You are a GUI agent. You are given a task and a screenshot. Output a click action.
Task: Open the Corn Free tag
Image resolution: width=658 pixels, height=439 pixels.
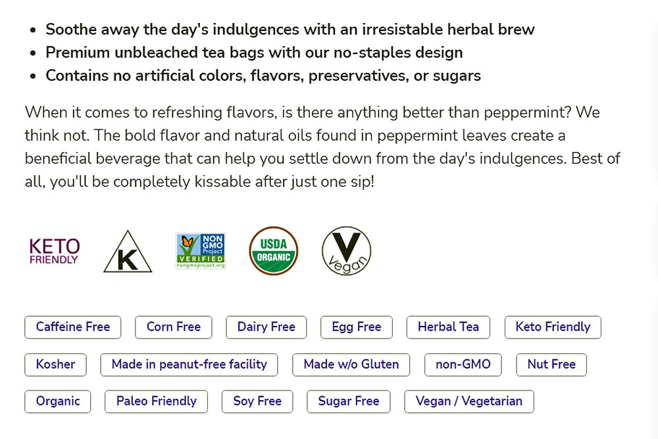pyautogui.click(x=174, y=327)
